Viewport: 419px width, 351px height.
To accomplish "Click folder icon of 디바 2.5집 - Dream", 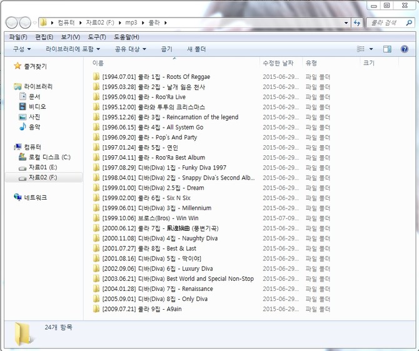I will [96, 188].
